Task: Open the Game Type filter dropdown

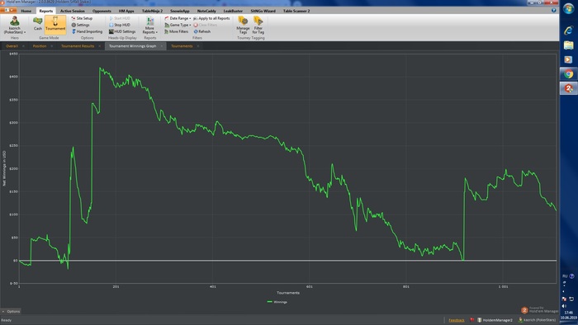Action: click(178, 25)
